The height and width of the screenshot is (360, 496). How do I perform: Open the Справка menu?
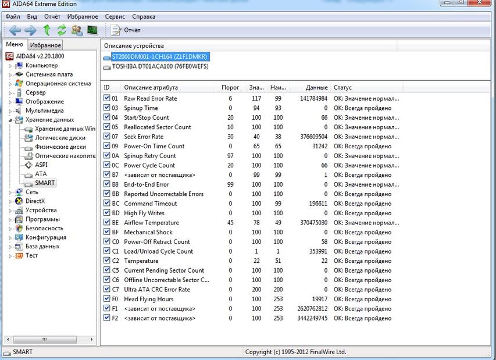(144, 16)
